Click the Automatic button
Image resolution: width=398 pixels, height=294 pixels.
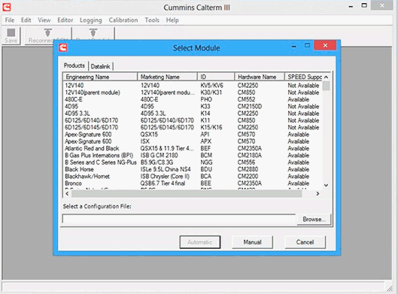click(200, 242)
